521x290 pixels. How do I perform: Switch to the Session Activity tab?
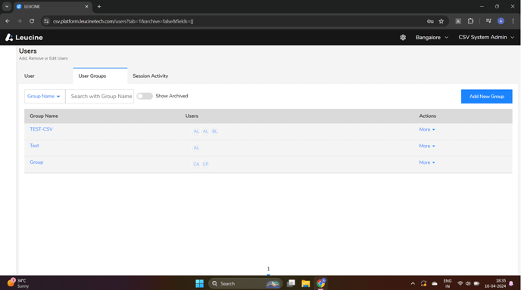point(150,76)
